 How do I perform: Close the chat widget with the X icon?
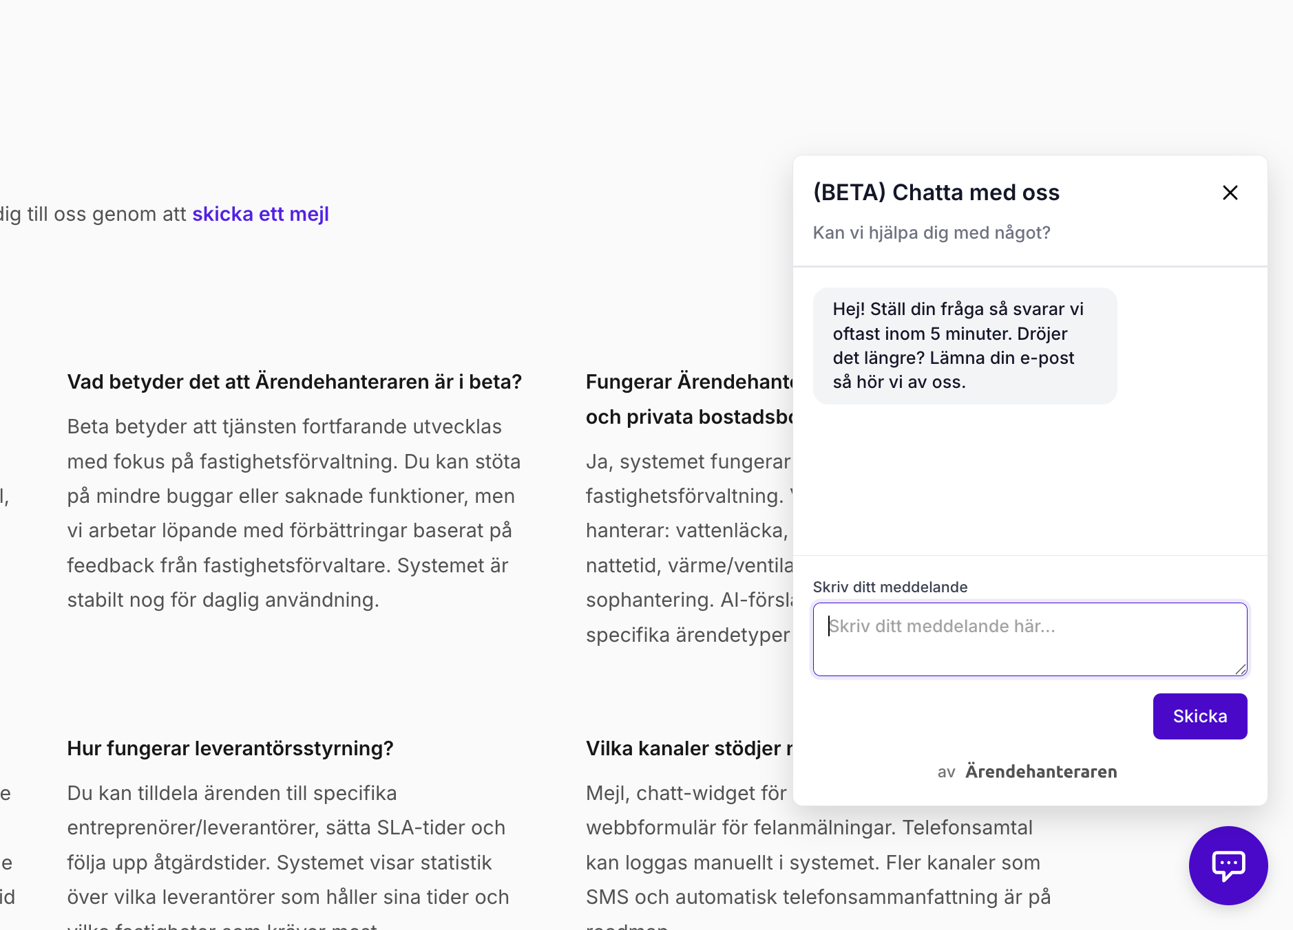(x=1230, y=193)
